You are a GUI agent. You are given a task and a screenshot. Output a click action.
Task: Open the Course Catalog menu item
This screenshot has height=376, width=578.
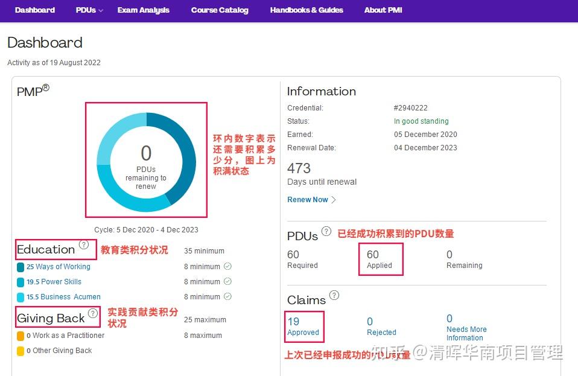(x=220, y=10)
